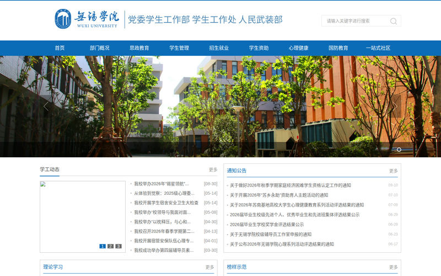Open the 学生管理 navigation menu
The image size is (441, 276).
coord(179,48)
